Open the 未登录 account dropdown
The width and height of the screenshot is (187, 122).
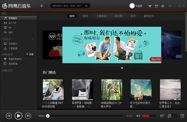pyautogui.click(x=137, y=6)
